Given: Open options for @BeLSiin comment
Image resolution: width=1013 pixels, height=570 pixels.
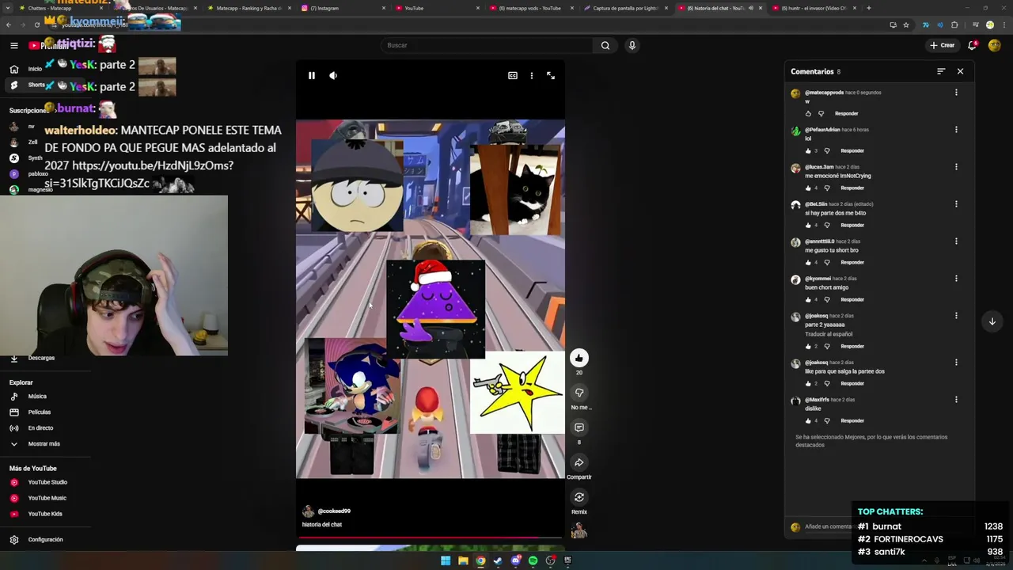Looking at the screenshot, I should pos(956,204).
